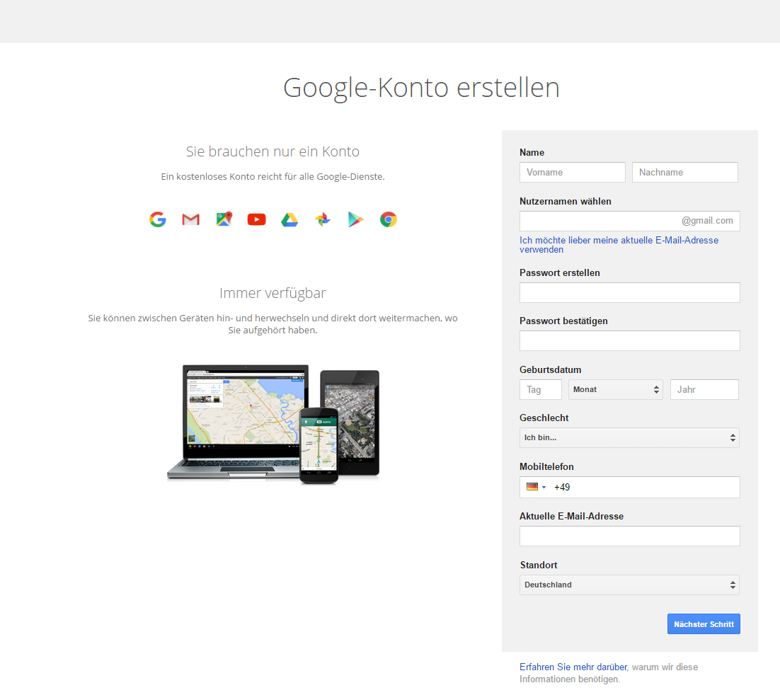Image resolution: width=780 pixels, height=695 pixels.
Task: Click the 'Standort' label
Action: click(x=539, y=565)
